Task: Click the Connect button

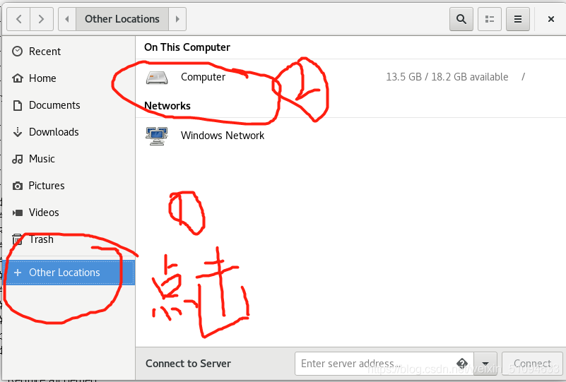Action: pos(532,364)
